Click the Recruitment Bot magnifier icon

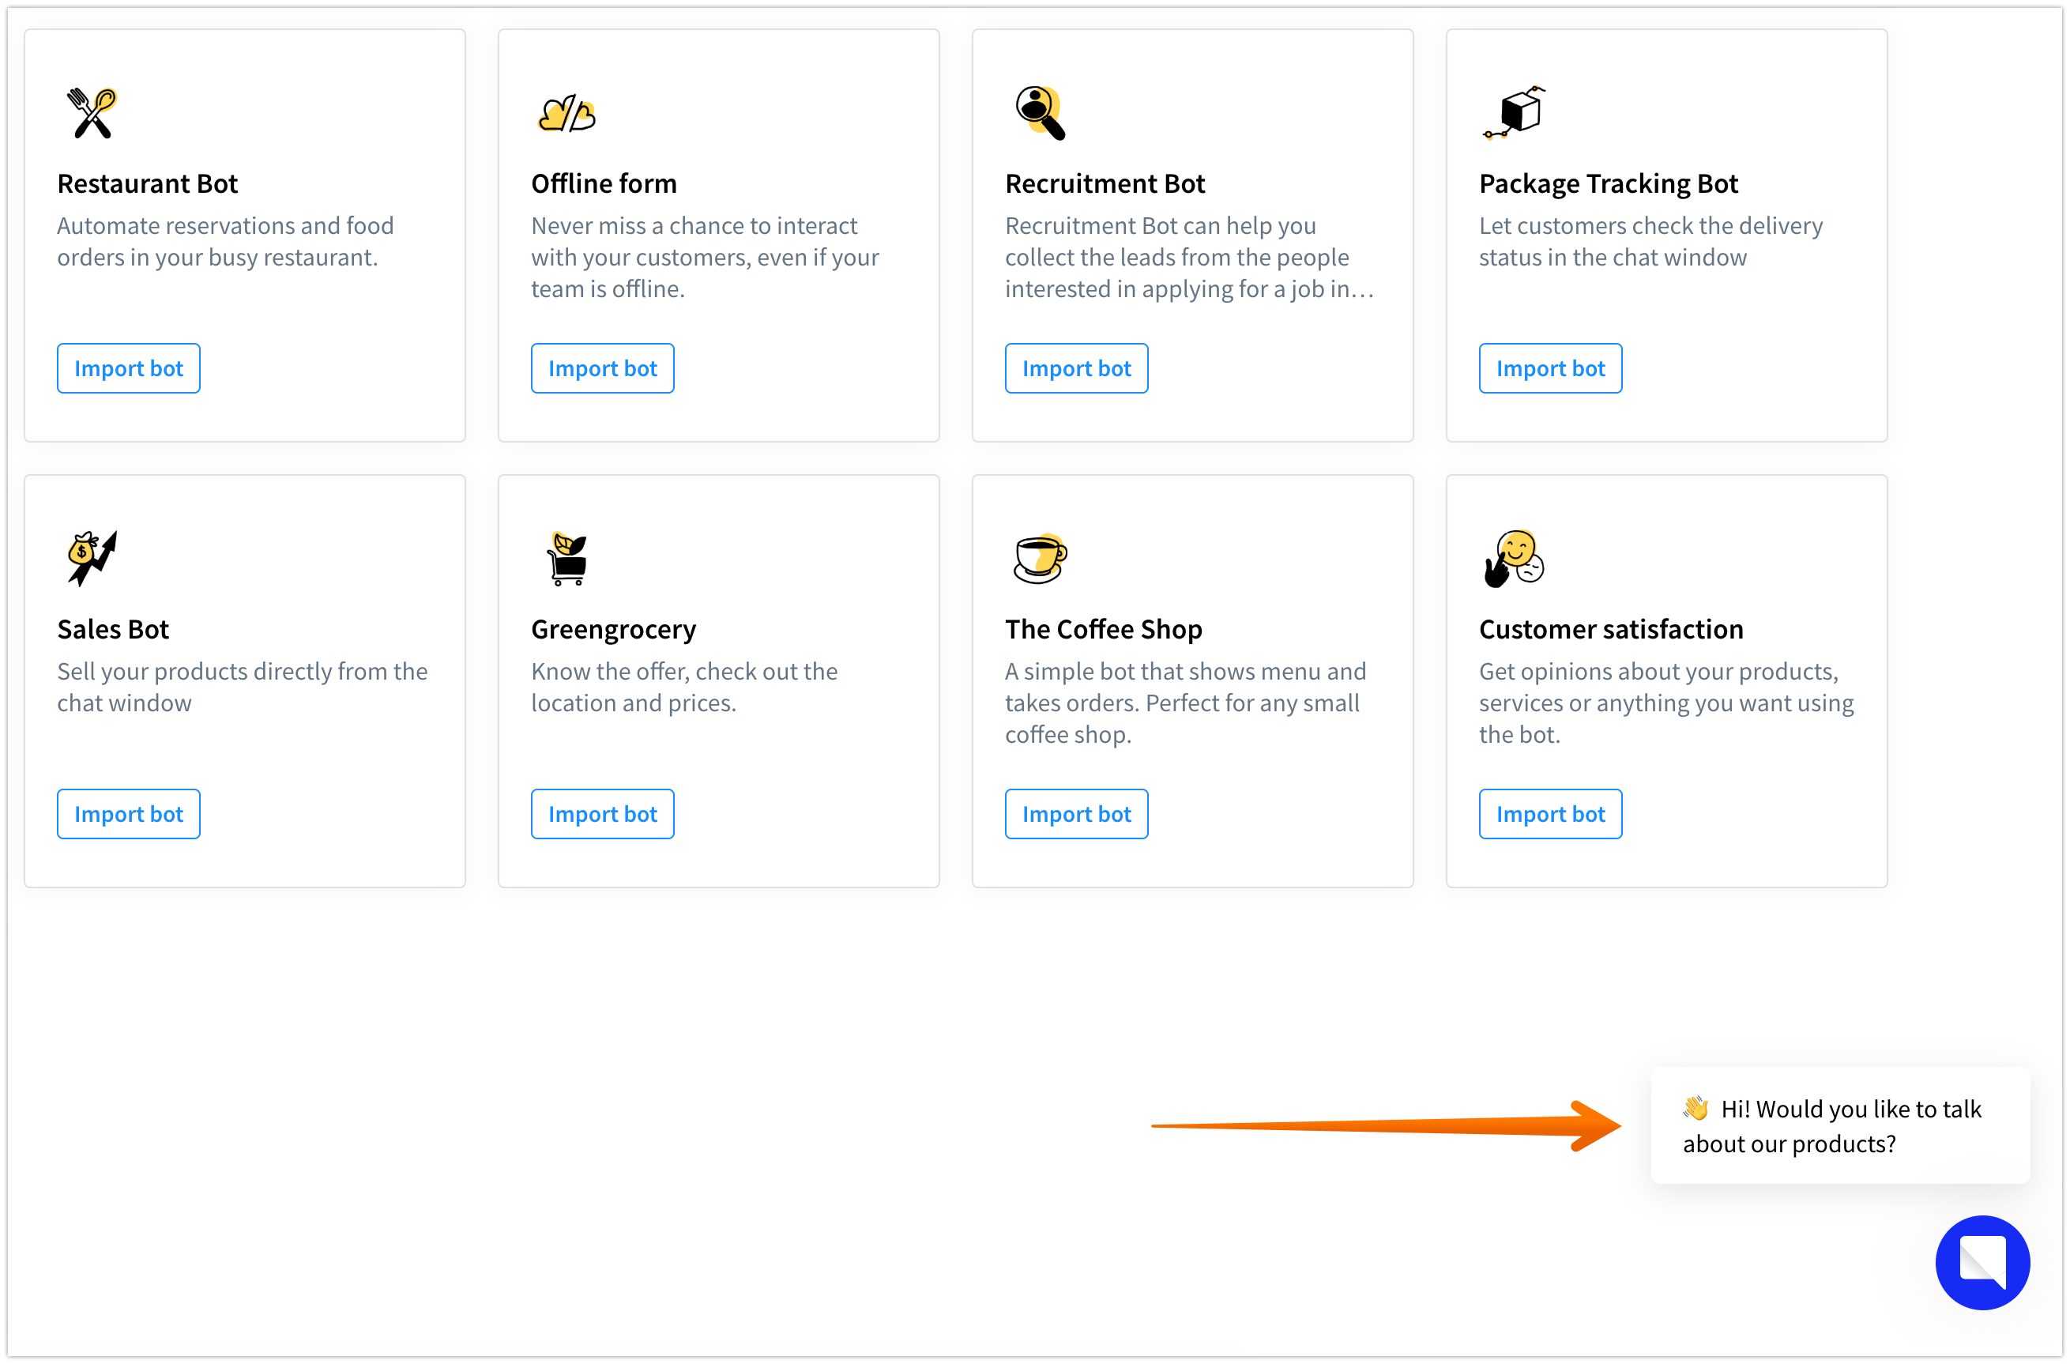tap(1041, 113)
